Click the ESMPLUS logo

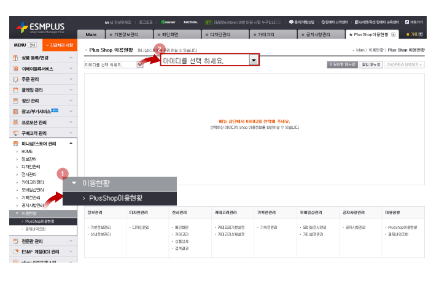(x=41, y=28)
